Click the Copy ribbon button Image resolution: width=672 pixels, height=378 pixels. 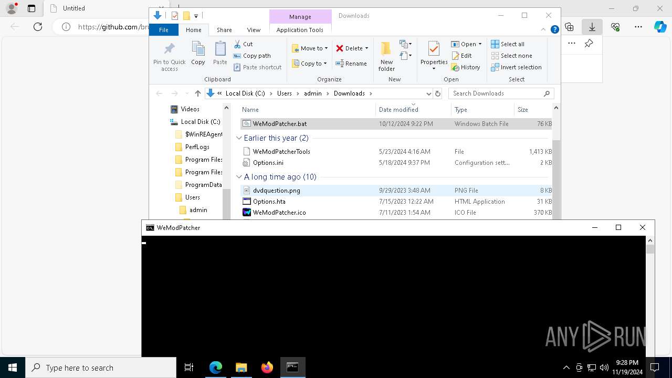pos(198,53)
